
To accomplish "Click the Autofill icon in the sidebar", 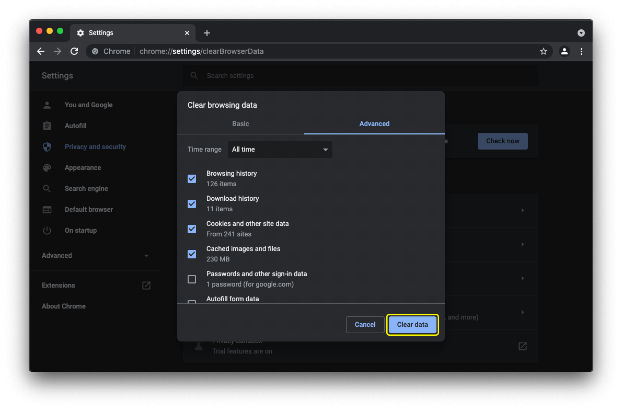I will click(47, 126).
